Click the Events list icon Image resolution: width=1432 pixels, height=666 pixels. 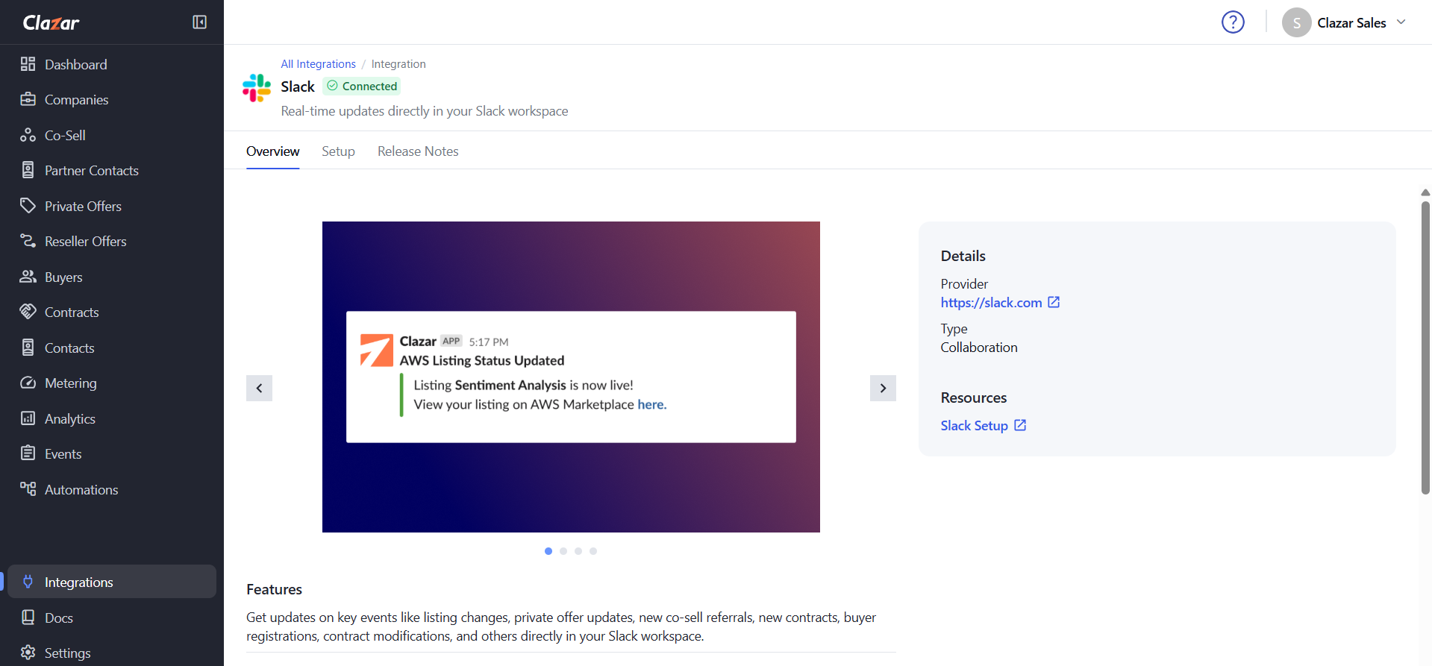point(28,453)
